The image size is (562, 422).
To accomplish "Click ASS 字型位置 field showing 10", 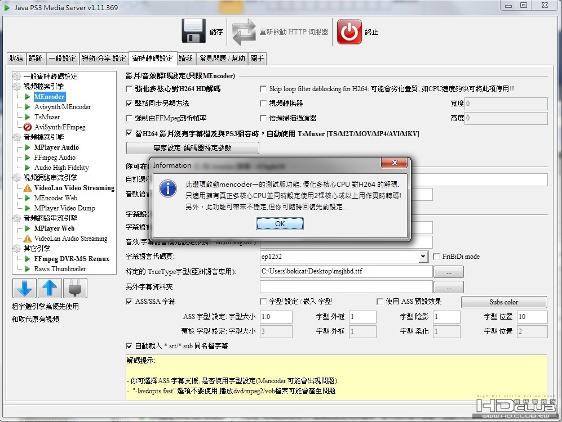I will [532, 317].
